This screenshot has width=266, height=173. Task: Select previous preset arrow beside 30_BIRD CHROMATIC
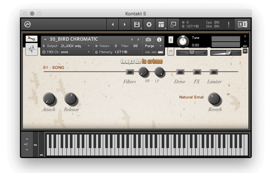(x=132, y=40)
